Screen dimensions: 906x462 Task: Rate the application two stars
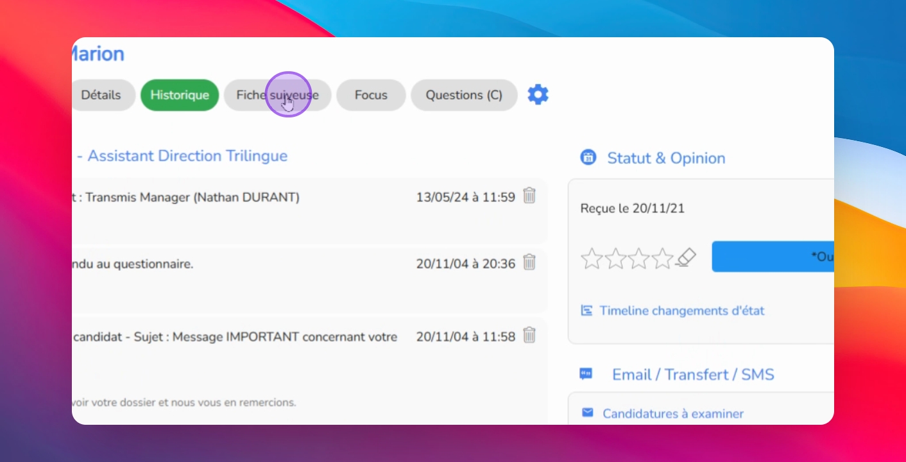(615, 259)
